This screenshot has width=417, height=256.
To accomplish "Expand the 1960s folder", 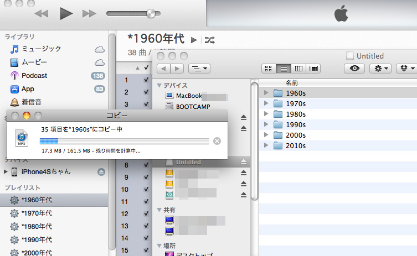I will pyautogui.click(x=266, y=93).
